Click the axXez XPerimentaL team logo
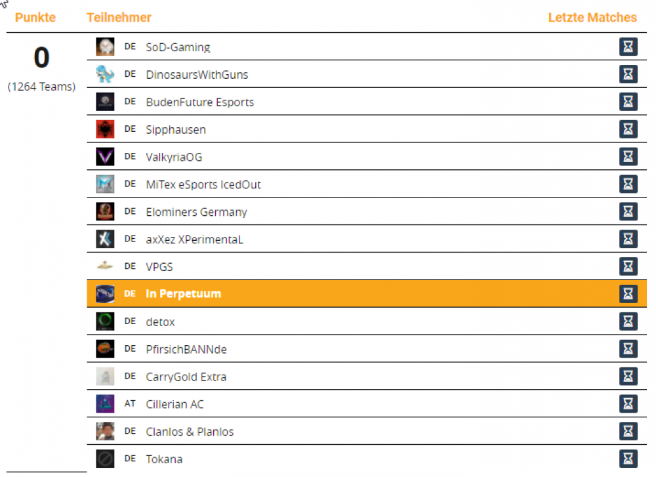The height and width of the screenshot is (477, 656). click(105, 239)
